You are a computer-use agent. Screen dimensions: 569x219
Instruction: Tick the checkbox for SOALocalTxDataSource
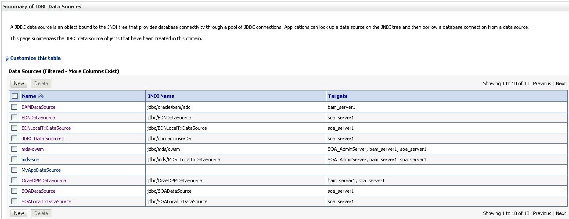(x=14, y=202)
